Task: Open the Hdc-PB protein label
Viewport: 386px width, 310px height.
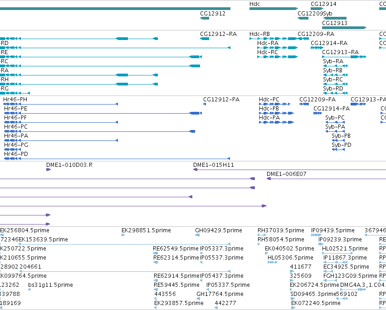Action: click(269, 109)
